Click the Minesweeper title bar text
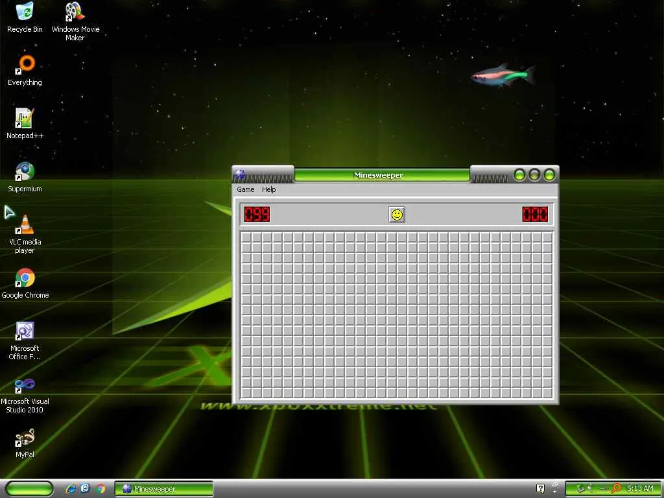664x498 pixels. (x=378, y=175)
